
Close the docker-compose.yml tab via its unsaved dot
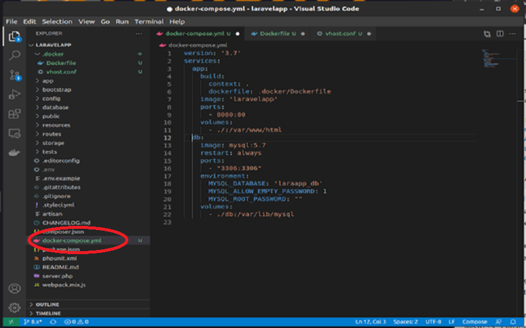tap(237, 34)
